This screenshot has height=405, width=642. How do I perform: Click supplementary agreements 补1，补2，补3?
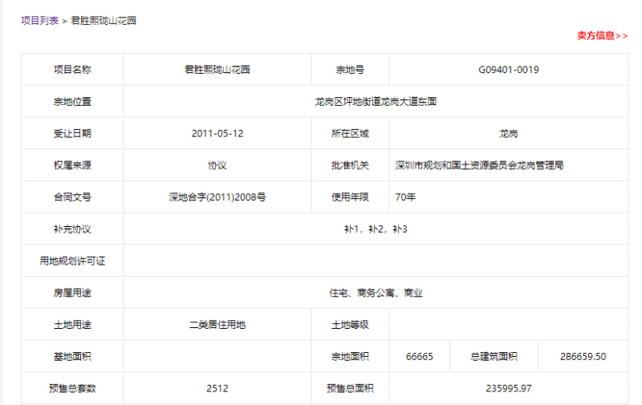(376, 229)
